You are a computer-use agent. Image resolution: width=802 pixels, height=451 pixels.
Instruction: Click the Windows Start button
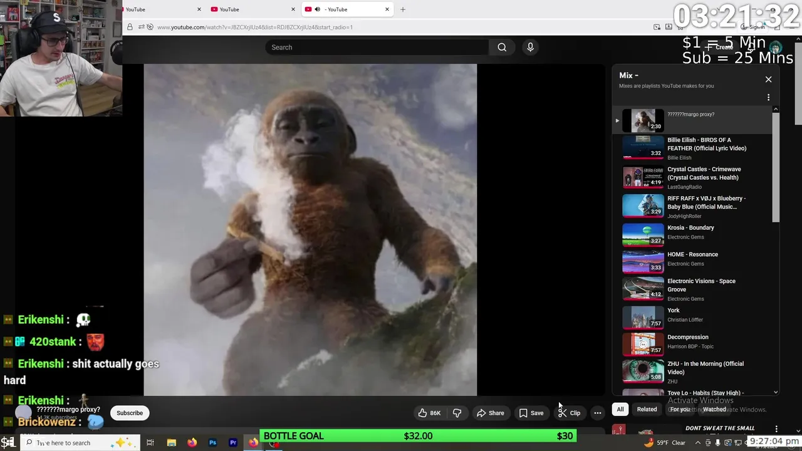8,443
